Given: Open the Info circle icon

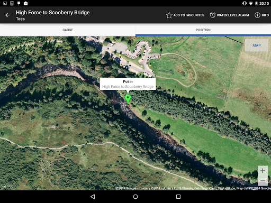Looking at the screenshot, I should point(257,15).
